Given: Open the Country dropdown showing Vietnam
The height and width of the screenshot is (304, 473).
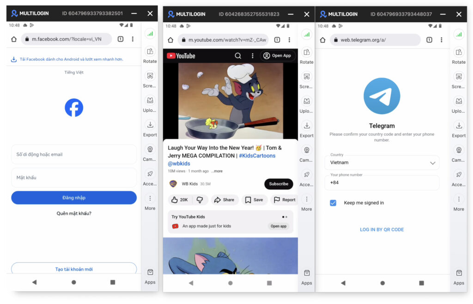Looking at the screenshot, I should click(x=382, y=162).
